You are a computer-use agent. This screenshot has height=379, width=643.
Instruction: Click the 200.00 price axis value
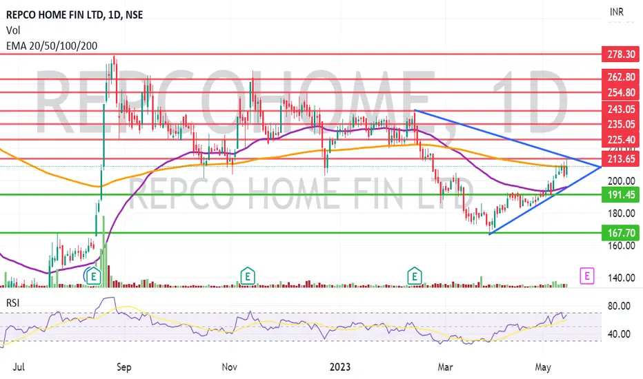[x=621, y=181]
